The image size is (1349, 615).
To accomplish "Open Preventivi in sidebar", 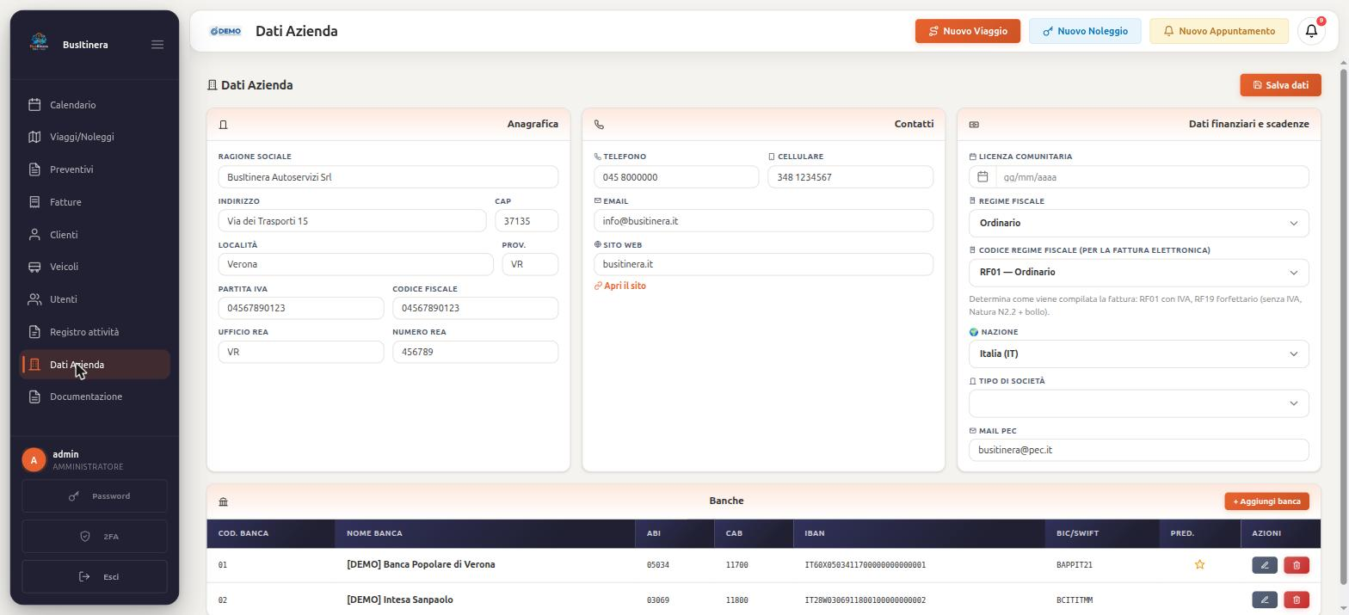I will tap(95, 169).
